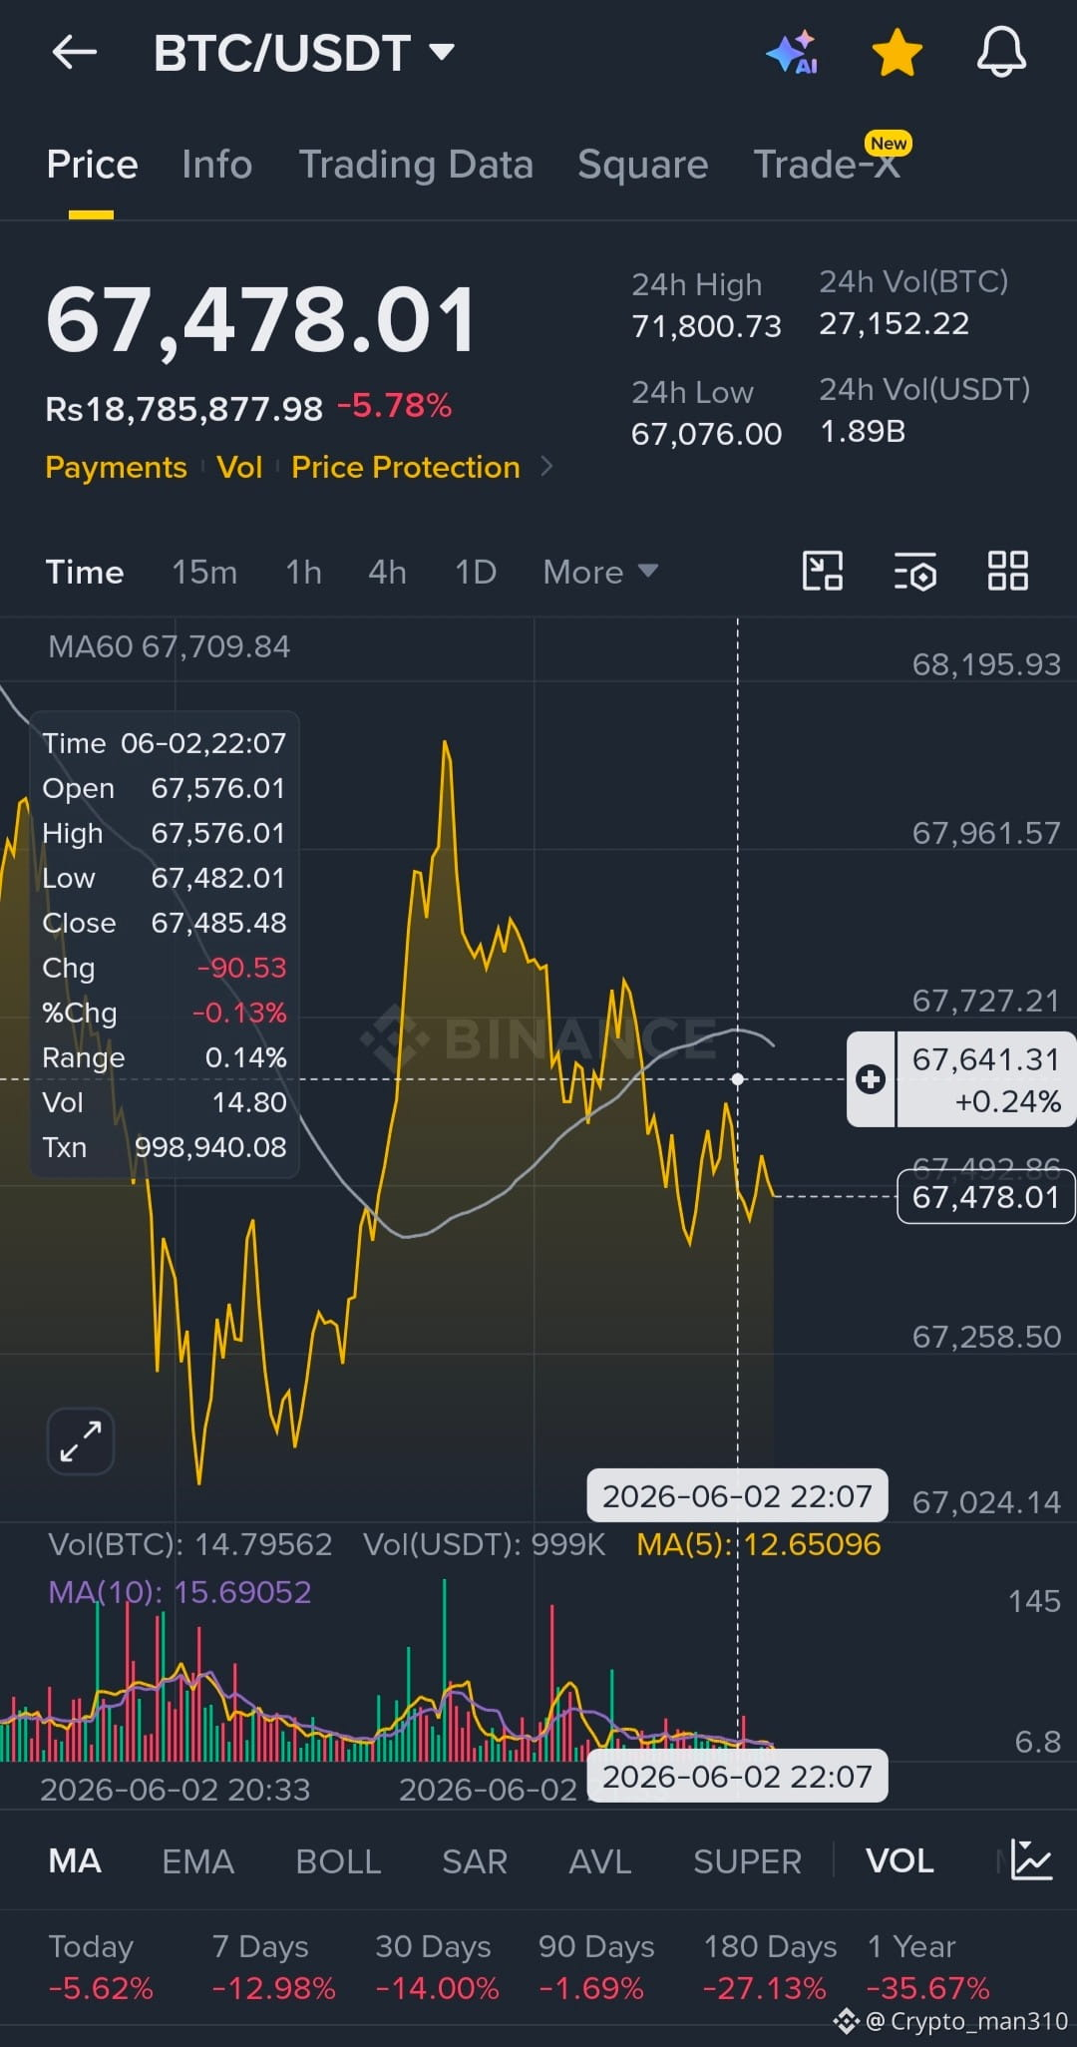
Task: Expand chart to fullscreen
Action: click(81, 1441)
